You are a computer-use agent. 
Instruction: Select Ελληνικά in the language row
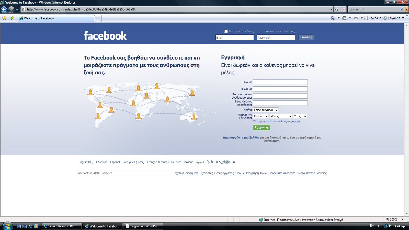[102, 162]
